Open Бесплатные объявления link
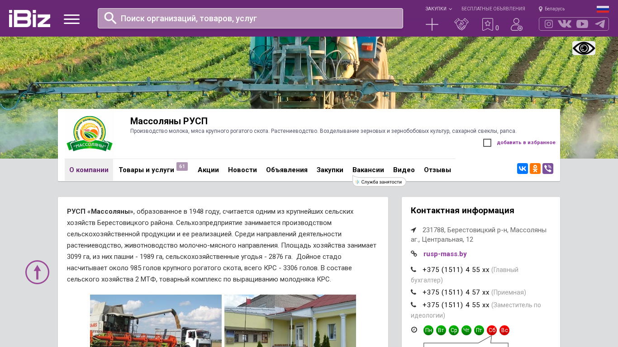Viewport: 618px width, 347px height. (493, 9)
